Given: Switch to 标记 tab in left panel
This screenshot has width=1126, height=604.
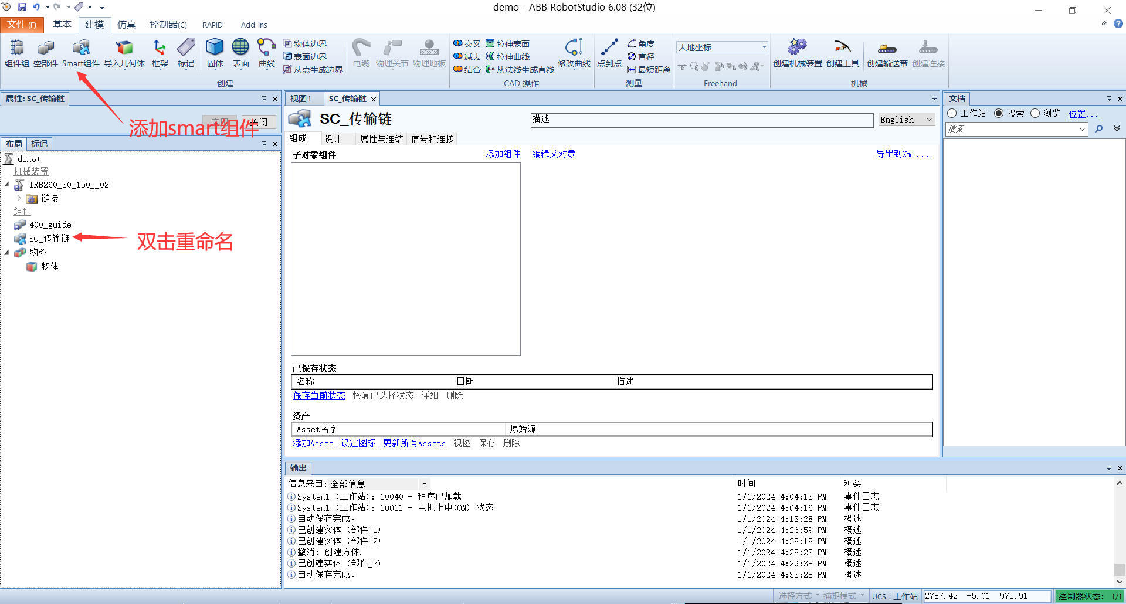Looking at the screenshot, I should (x=39, y=144).
